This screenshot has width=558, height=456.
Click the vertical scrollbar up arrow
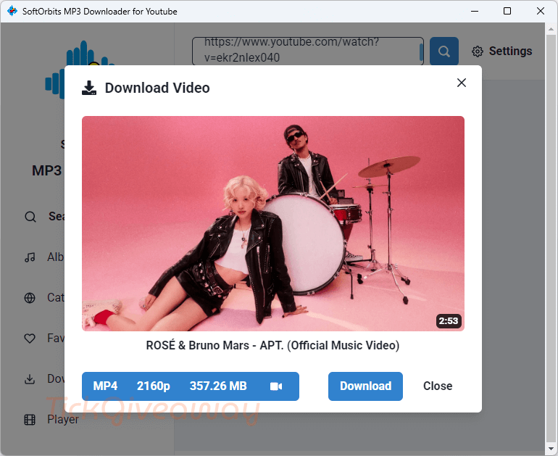pyautogui.click(x=551, y=29)
